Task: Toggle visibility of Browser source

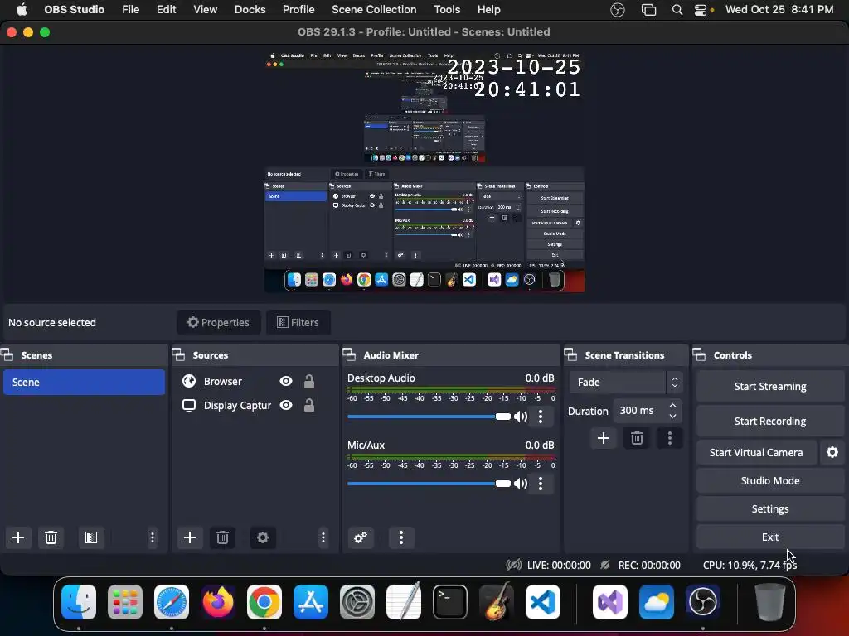Action: coord(286,381)
